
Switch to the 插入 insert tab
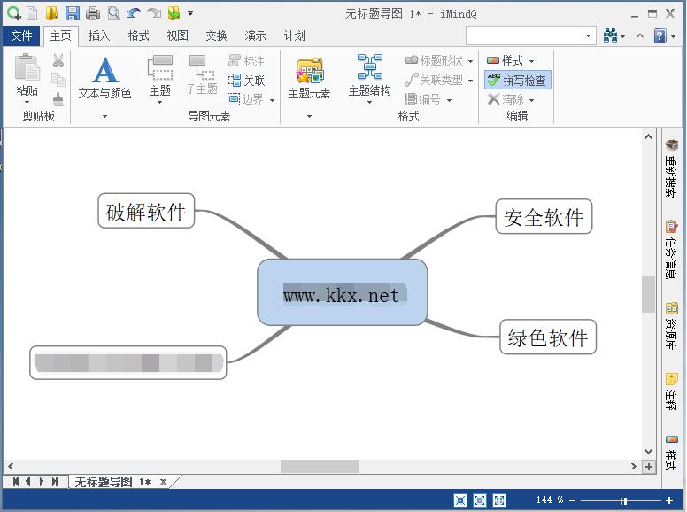pos(99,35)
